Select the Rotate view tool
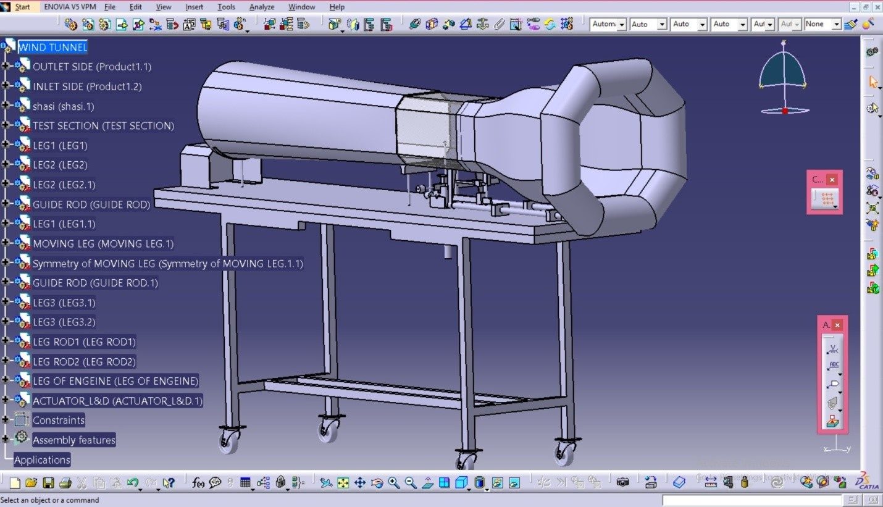The image size is (883, 507). pyautogui.click(x=377, y=482)
